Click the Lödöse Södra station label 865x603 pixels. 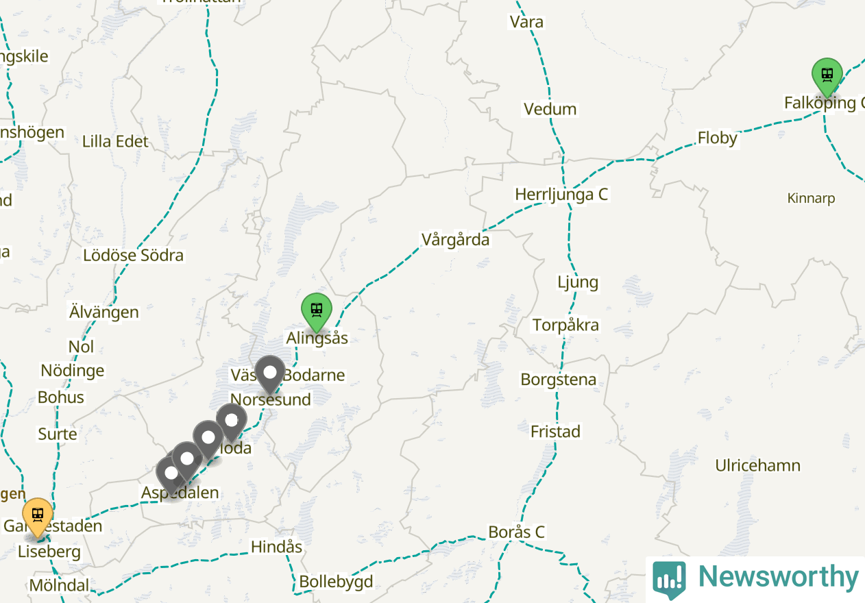(133, 256)
